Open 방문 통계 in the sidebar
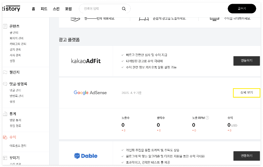Image resolution: width=263 pixels, height=167 pixels. pos(15,120)
